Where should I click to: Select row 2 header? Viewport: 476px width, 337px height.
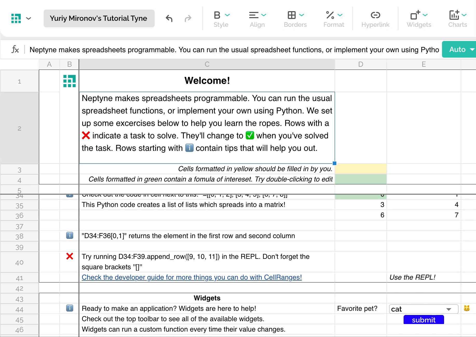(19, 128)
